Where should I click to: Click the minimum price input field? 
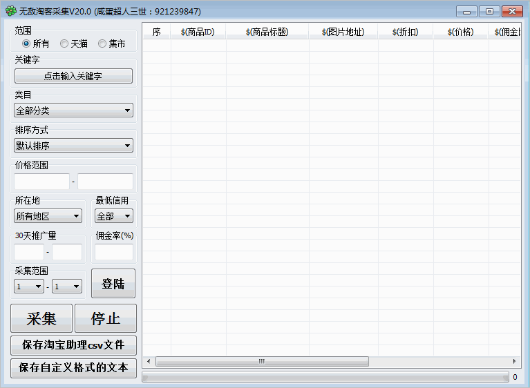click(41, 182)
